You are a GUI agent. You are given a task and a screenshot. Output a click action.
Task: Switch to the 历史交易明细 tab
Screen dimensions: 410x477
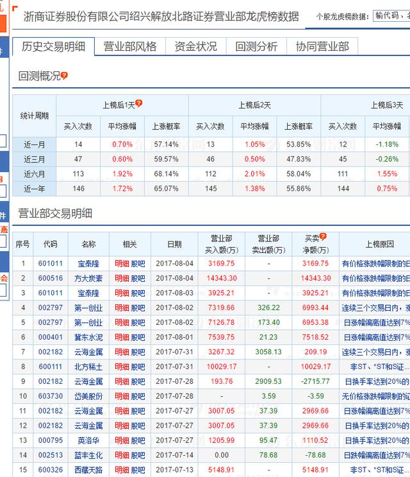point(53,46)
